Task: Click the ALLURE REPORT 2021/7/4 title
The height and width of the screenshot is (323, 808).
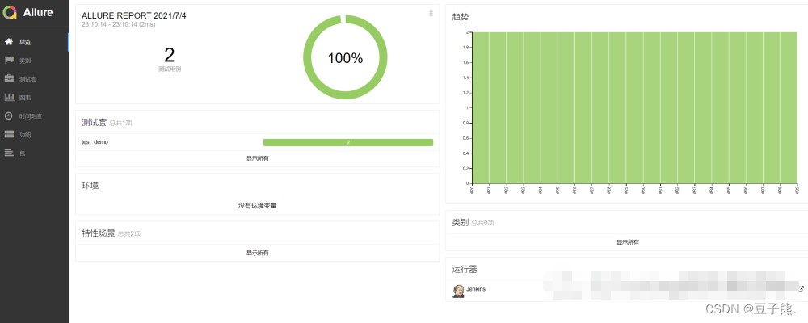Action: 134,16
